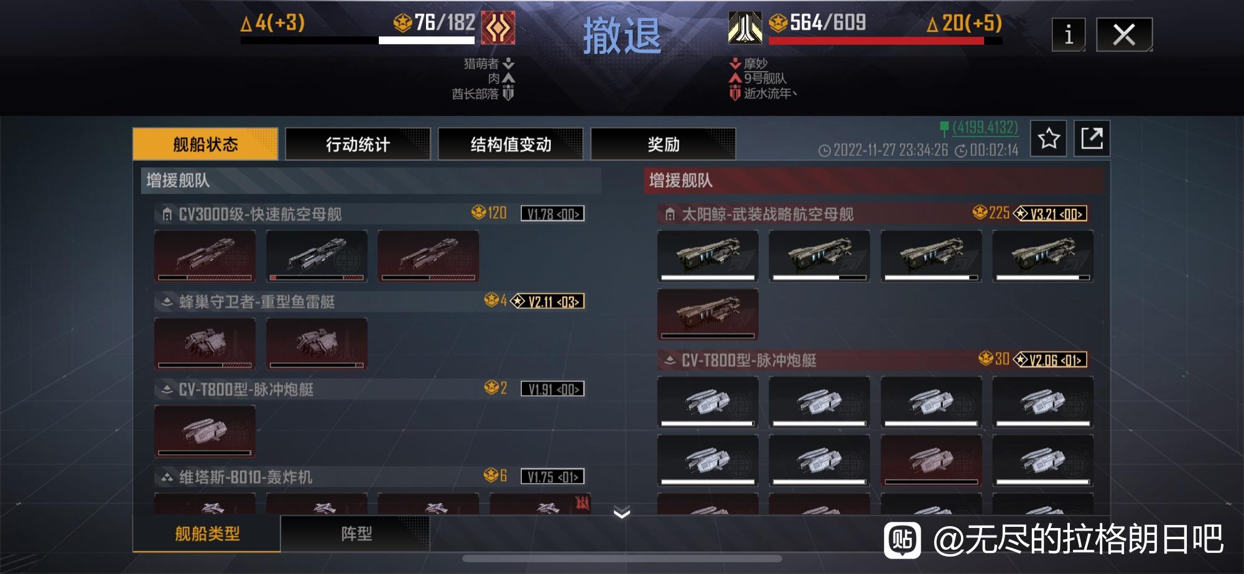1244x574 pixels.
Task: Click the red enemy fleet strength bar
Action: point(876,41)
